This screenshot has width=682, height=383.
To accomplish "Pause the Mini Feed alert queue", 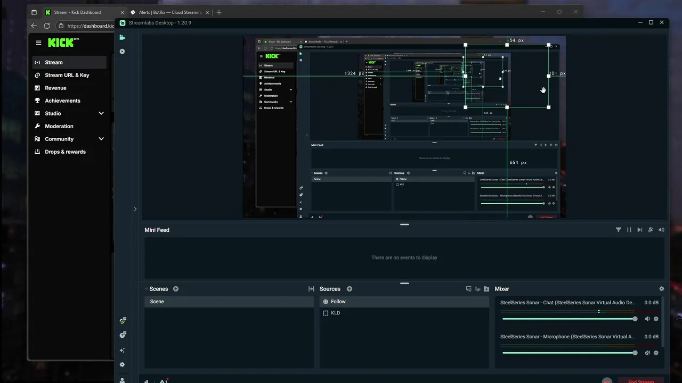I will pos(629,230).
